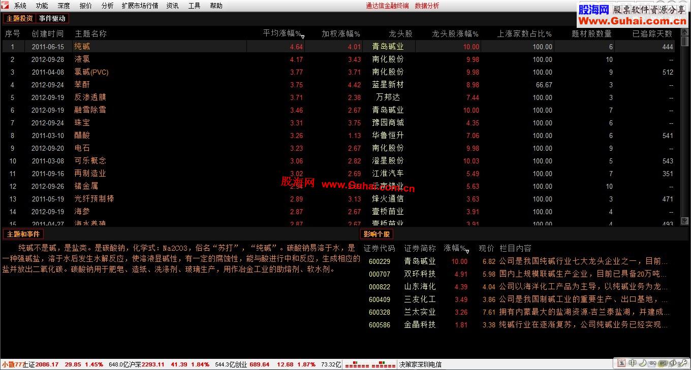Click leading stock 蓝星新材

388,84
